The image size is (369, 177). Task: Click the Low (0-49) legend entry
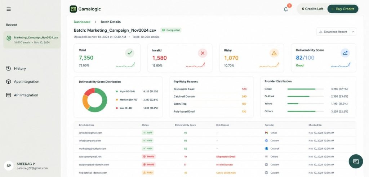click(x=137, y=108)
